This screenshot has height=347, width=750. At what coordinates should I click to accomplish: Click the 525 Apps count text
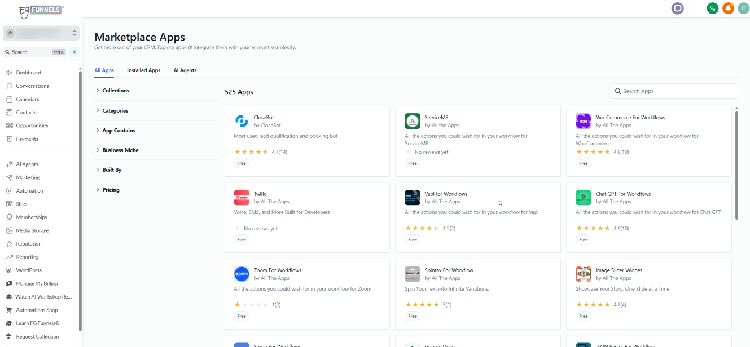pyautogui.click(x=239, y=92)
